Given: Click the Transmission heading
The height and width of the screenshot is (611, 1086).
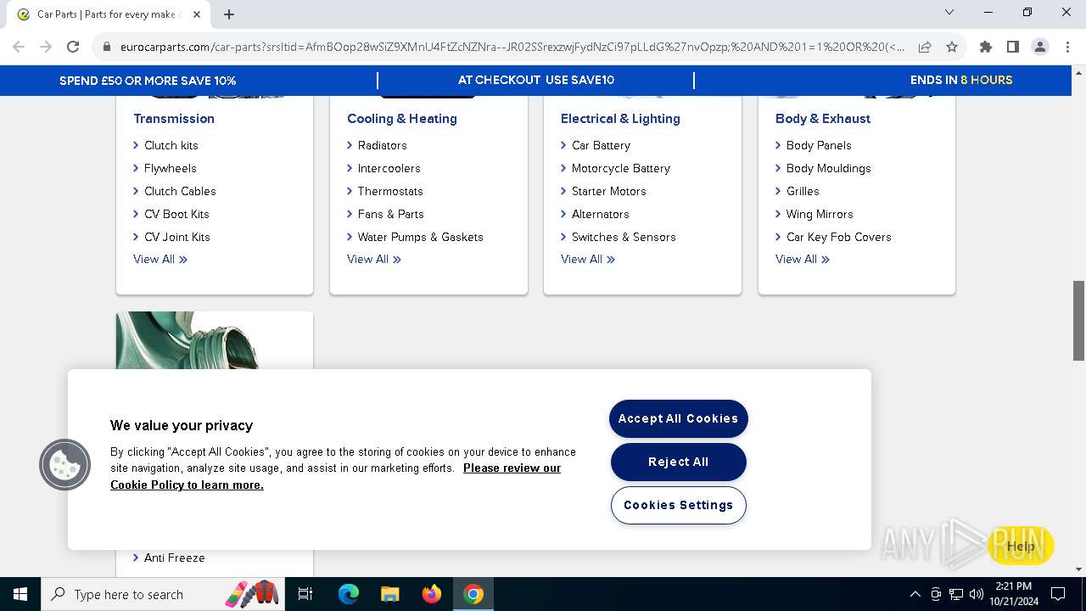Looking at the screenshot, I should pos(174,119).
